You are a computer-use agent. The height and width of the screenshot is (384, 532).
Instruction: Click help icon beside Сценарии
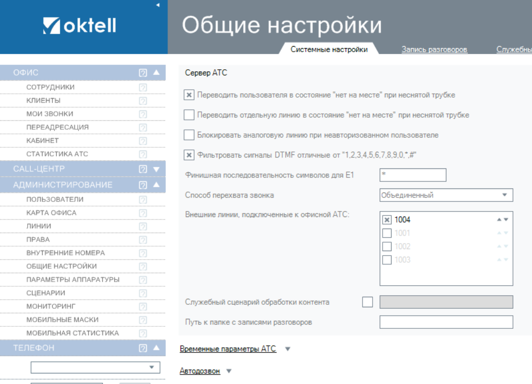point(143,293)
